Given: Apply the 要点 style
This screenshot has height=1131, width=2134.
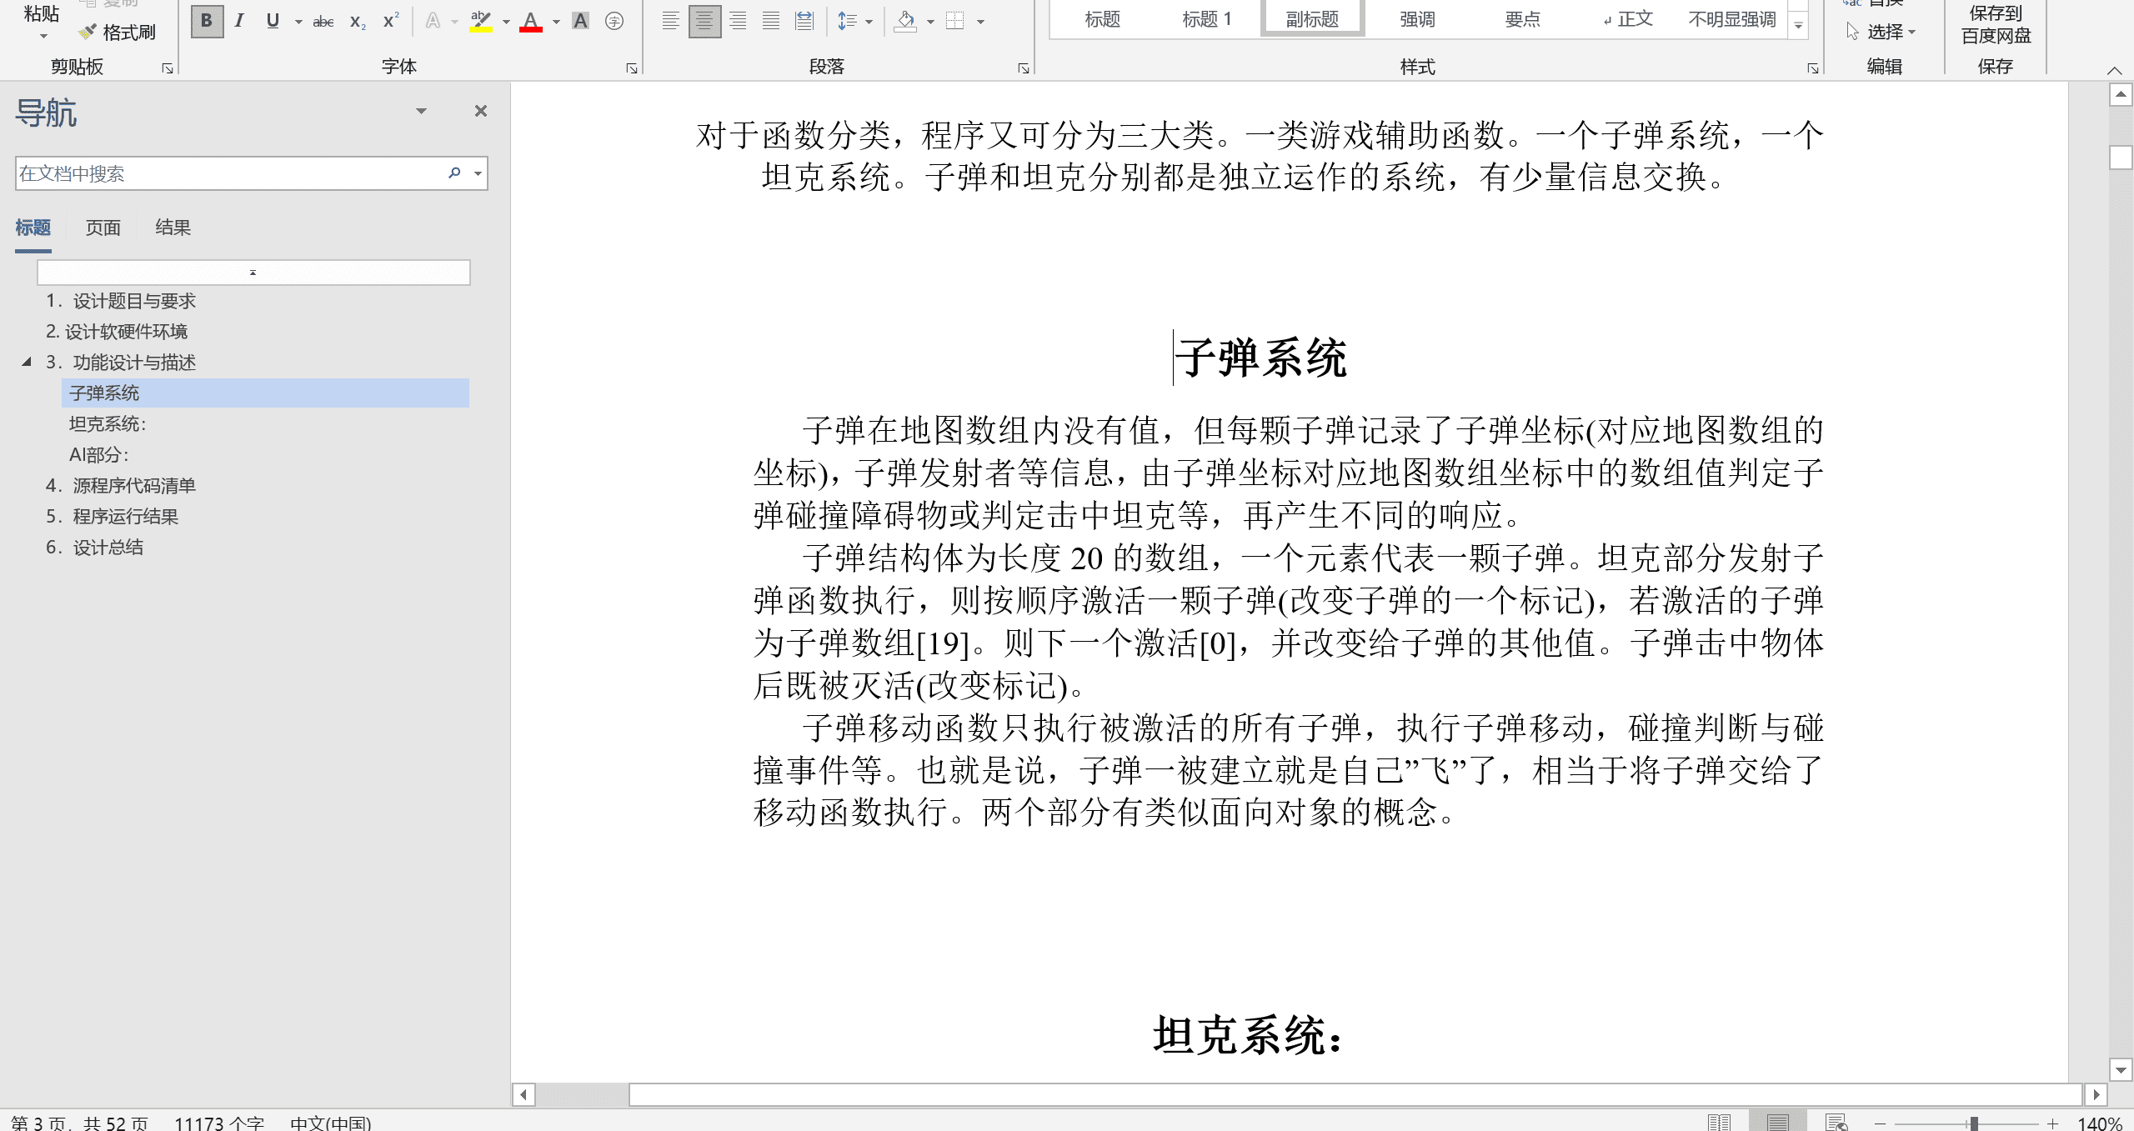Looking at the screenshot, I should (1522, 19).
